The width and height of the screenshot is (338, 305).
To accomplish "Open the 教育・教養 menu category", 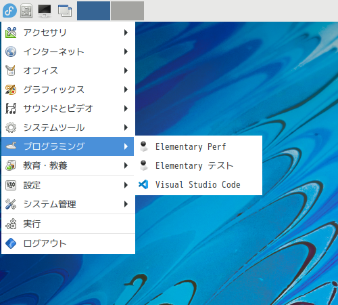I will 68,165.
